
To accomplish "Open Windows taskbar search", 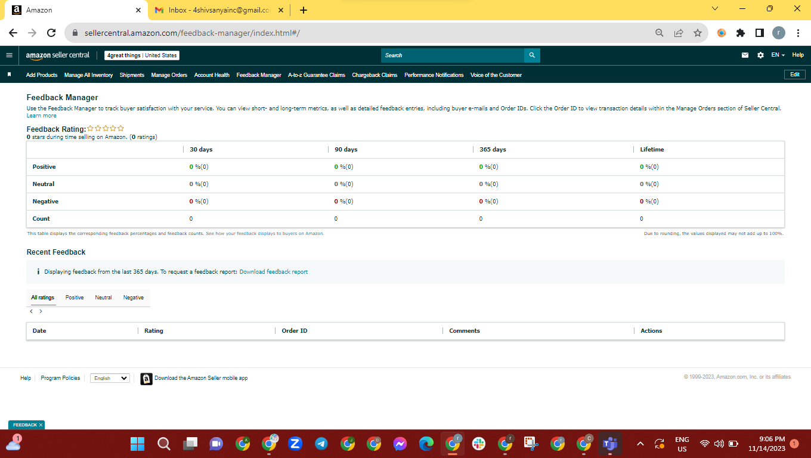I will [x=164, y=444].
